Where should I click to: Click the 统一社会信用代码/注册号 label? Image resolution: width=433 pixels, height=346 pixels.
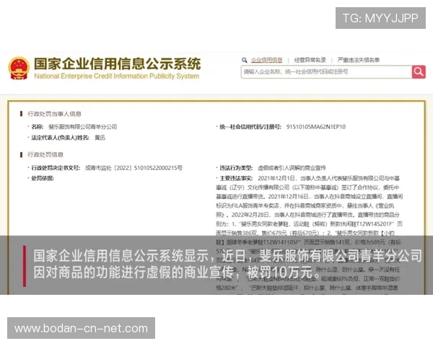[250, 127]
